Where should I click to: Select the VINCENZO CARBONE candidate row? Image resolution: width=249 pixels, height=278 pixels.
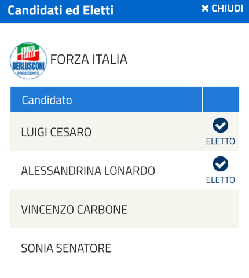click(x=124, y=209)
